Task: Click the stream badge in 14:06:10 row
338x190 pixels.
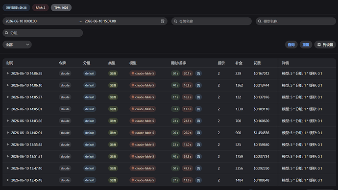Action: (198, 85)
